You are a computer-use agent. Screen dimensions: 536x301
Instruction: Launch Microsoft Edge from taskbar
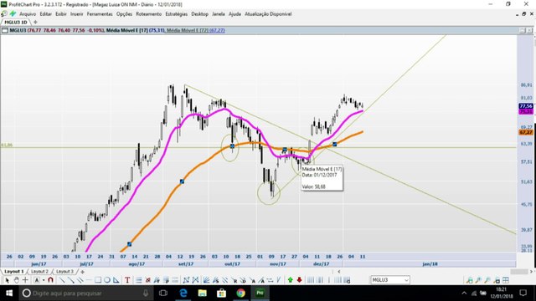[x=183, y=293]
